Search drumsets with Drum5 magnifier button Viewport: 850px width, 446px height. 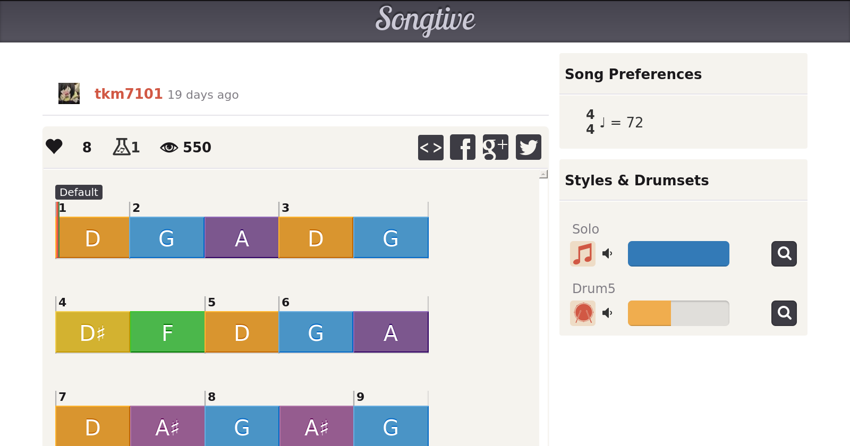click(784, 313)
